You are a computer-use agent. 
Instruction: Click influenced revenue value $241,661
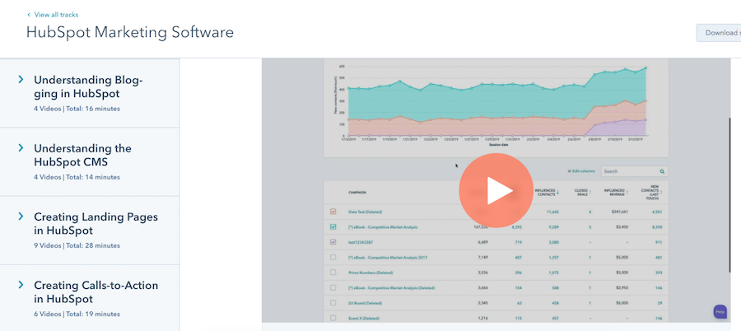[x=618, y=212]
